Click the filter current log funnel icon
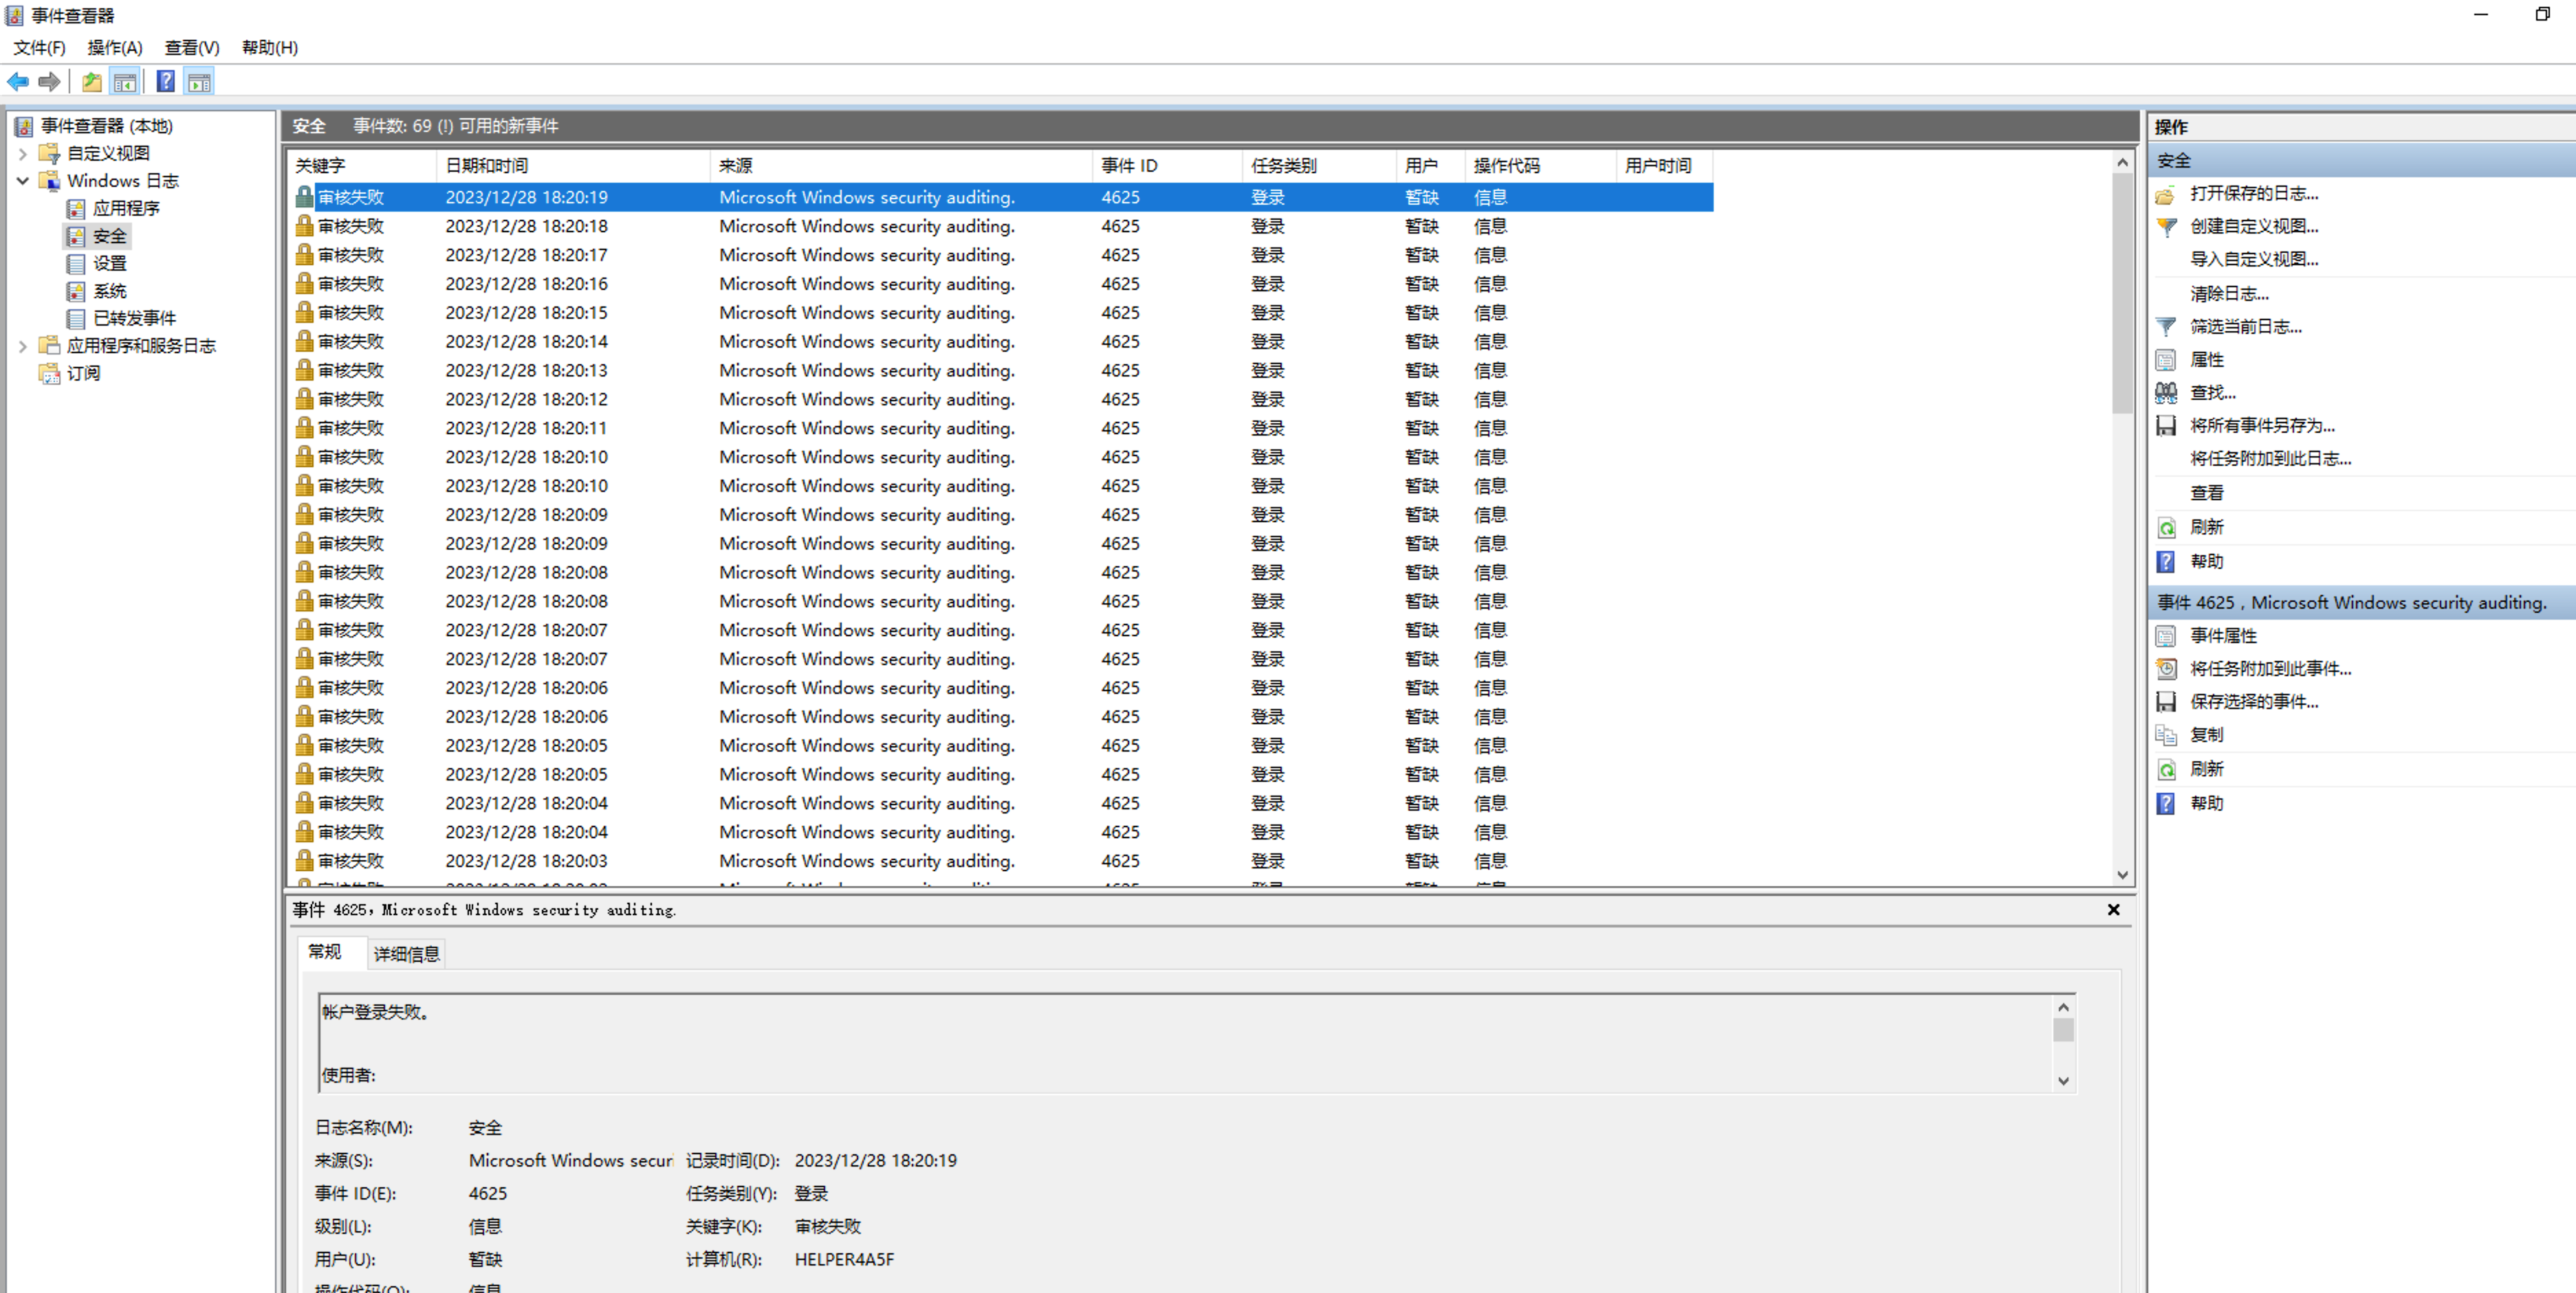Screen dimensions: 2576x1293 (x=2166, y=327)
